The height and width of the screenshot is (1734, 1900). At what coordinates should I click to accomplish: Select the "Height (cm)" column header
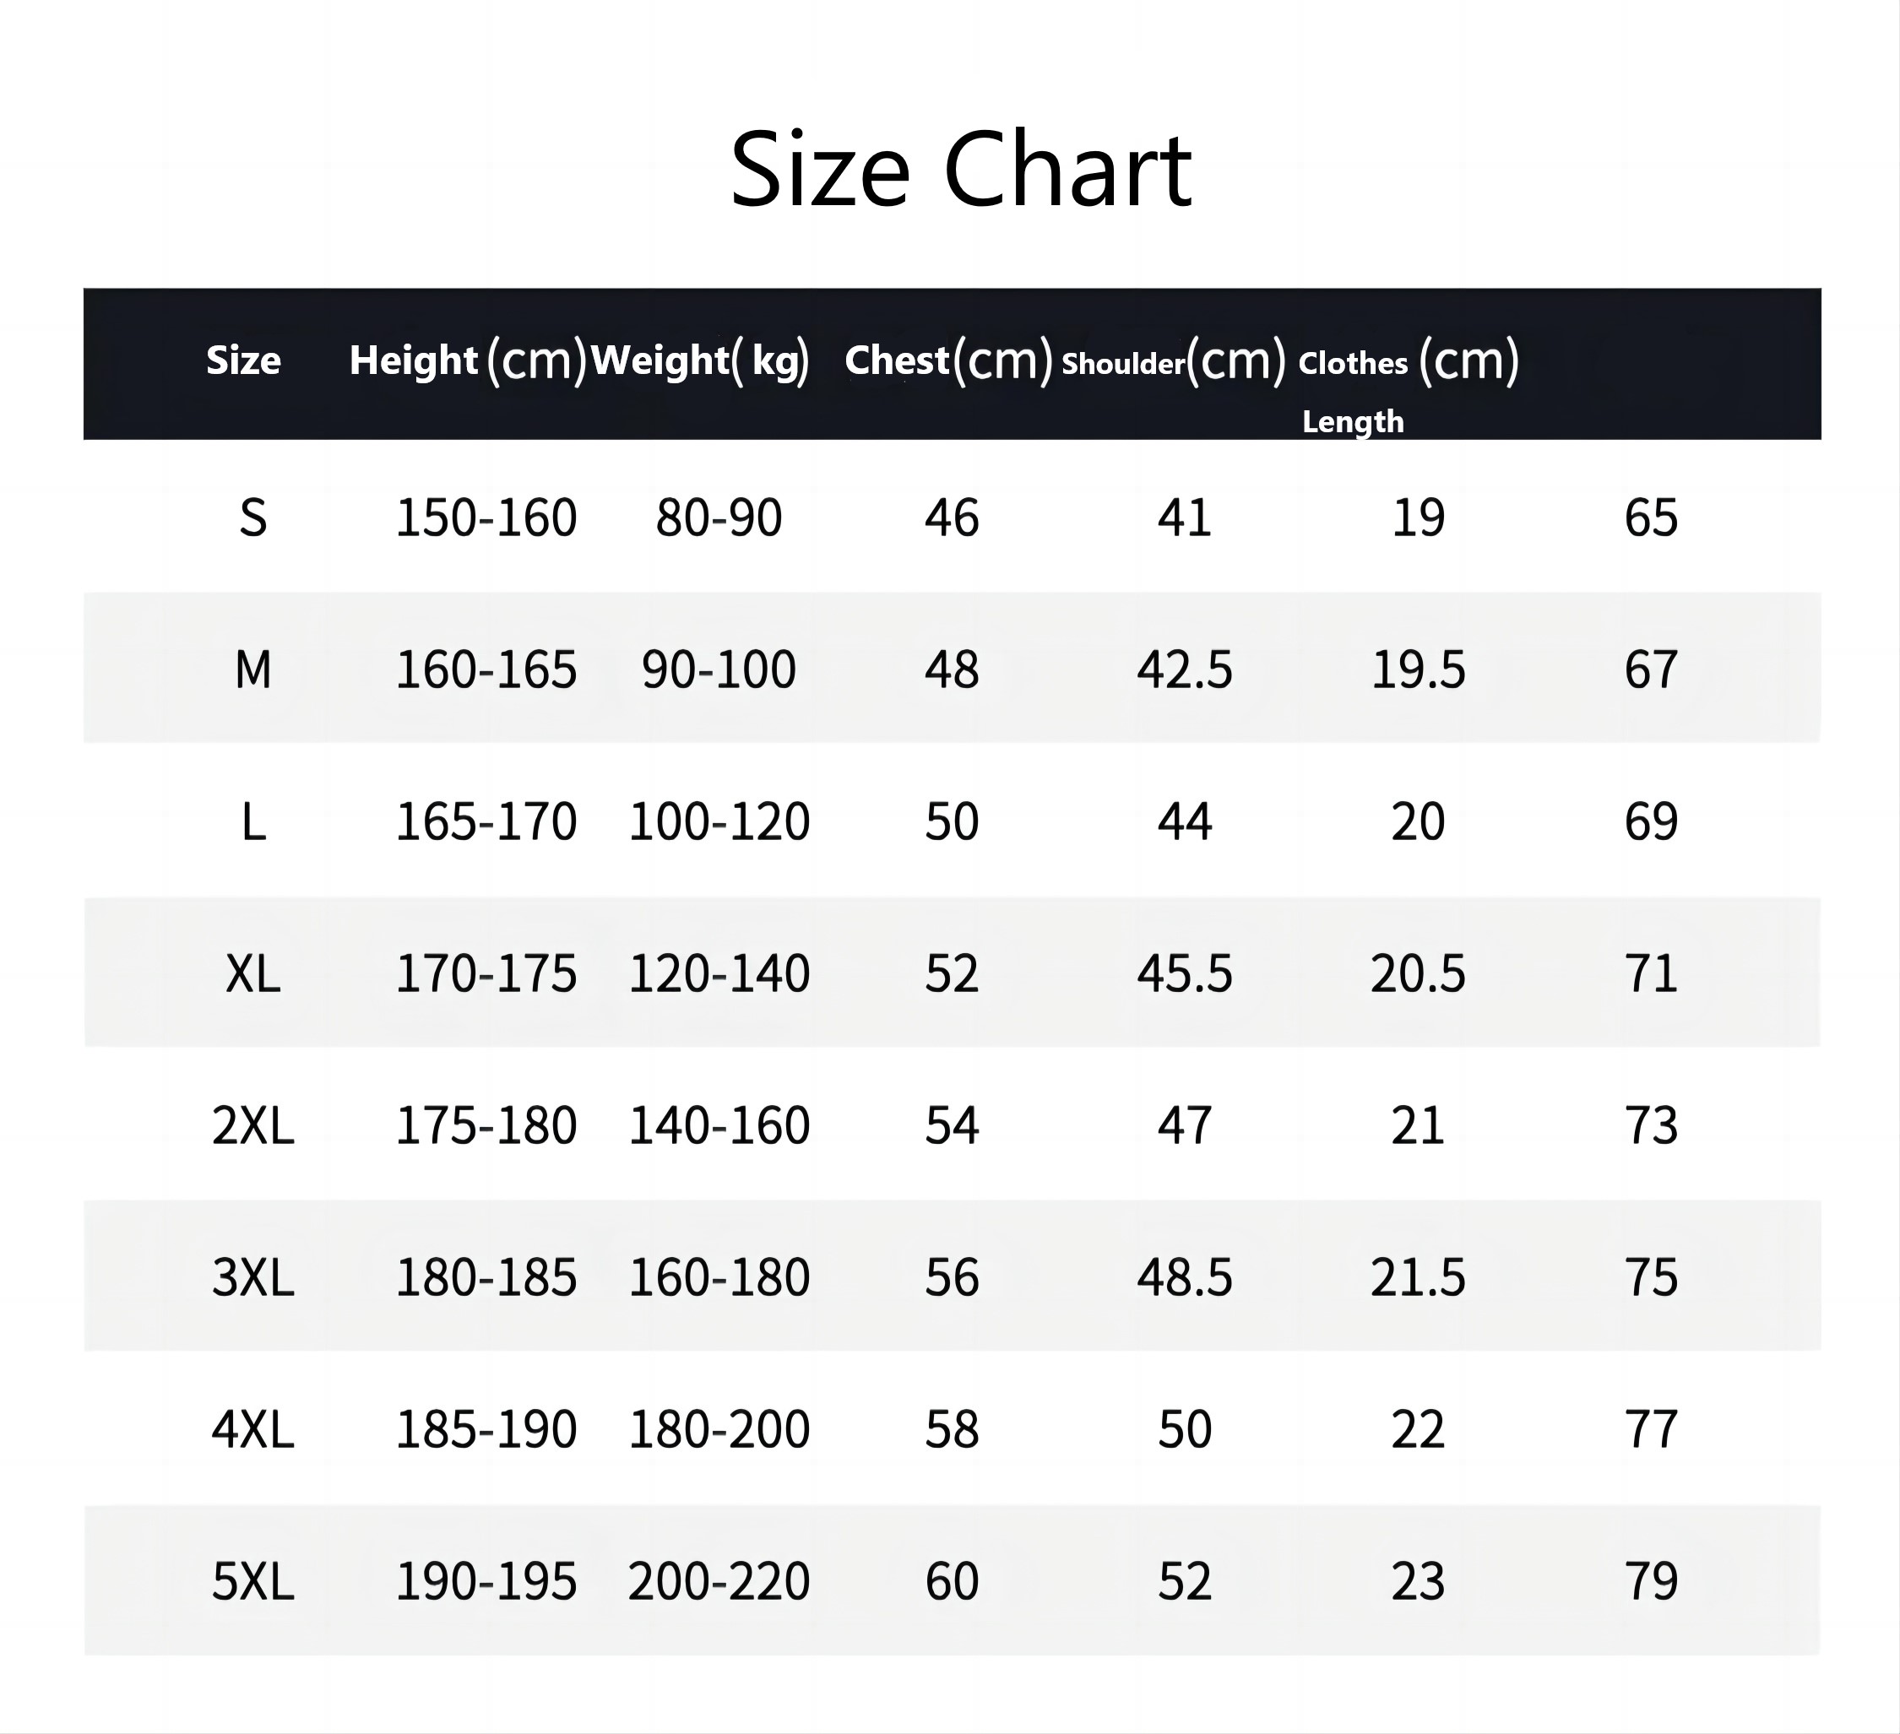(468, 360)
